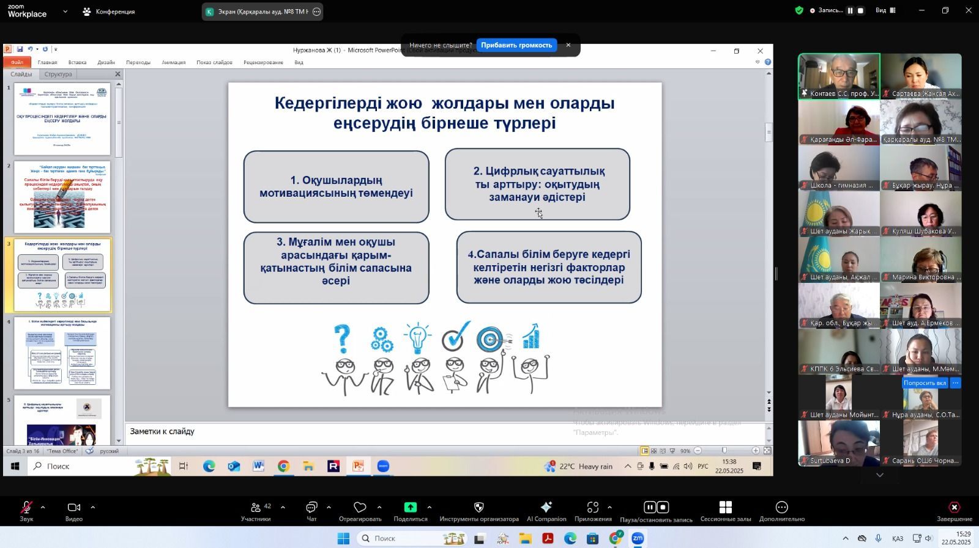Expand video options arrow beside Video

(93, 507)
